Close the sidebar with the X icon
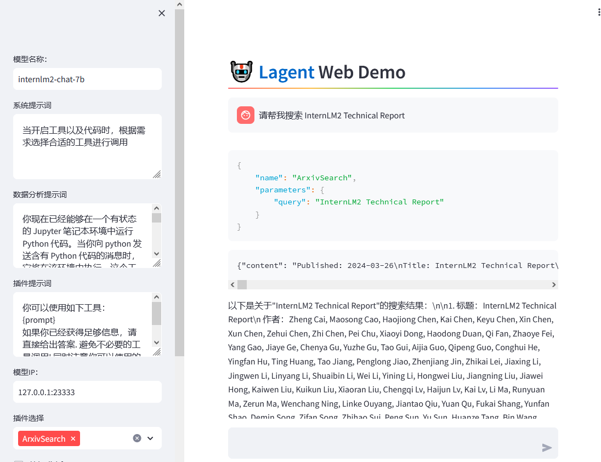This screenshot has width=601, height=462. point(162,13)
